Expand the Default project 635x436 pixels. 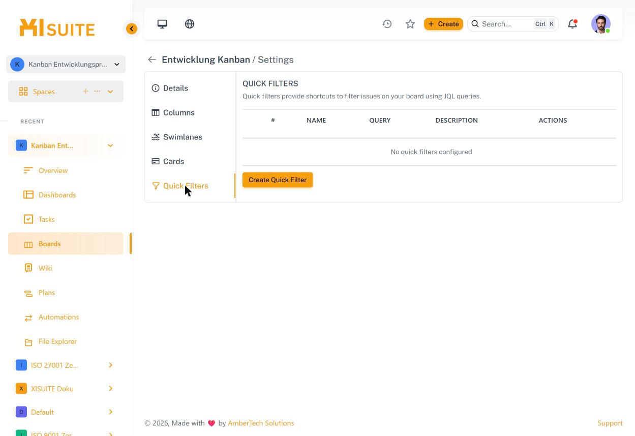(110, 412)
